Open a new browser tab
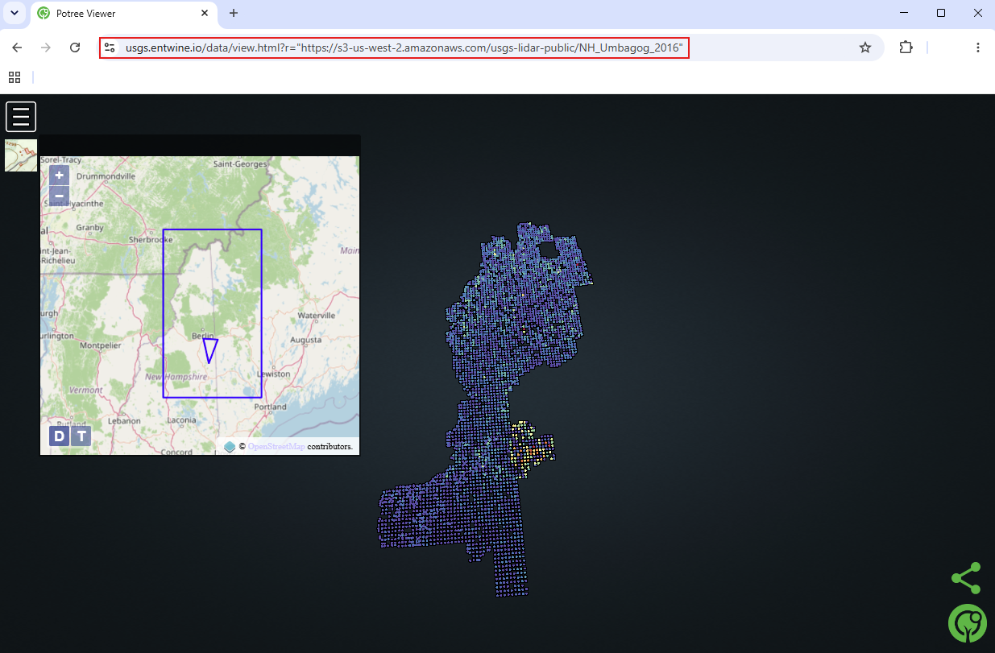 tap(234, 14)
